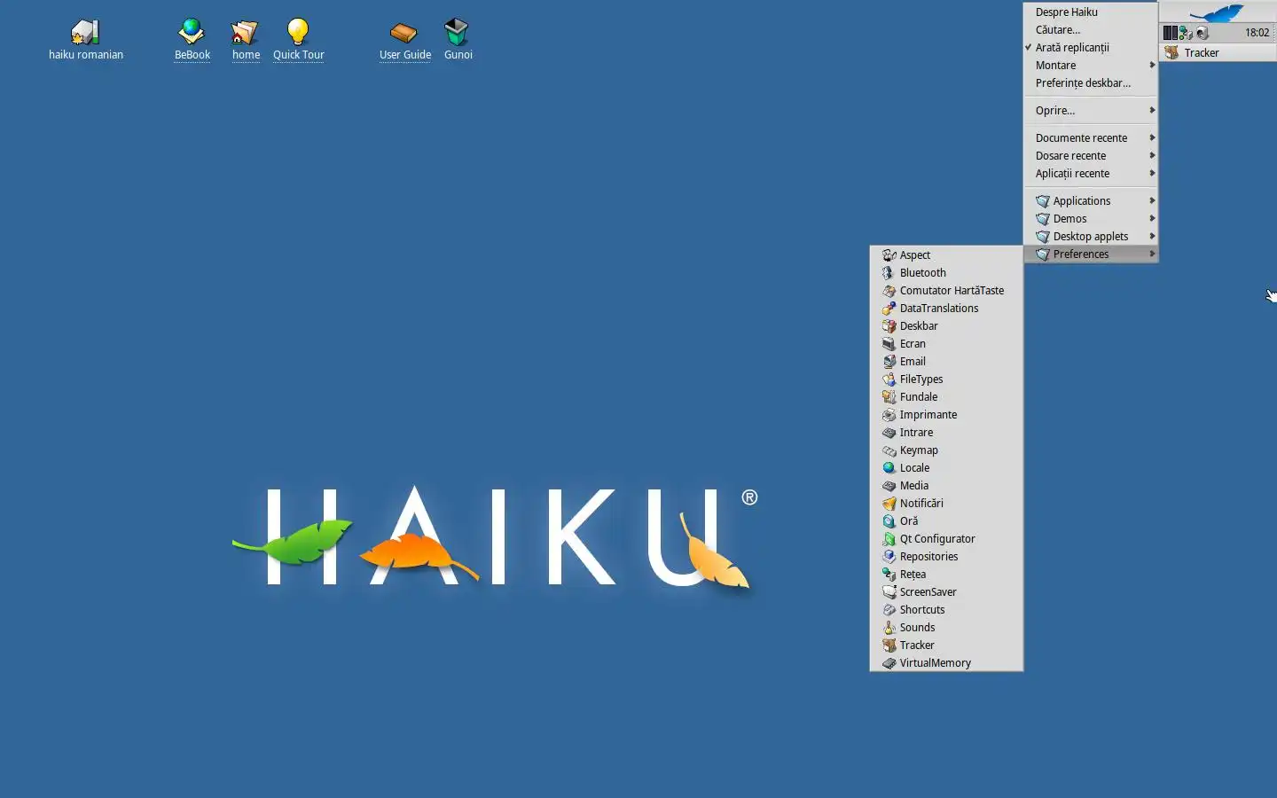This screenshot has height=798, width=1277.
Task: Open the Aspect preferences icon
Action: point(889,255)
